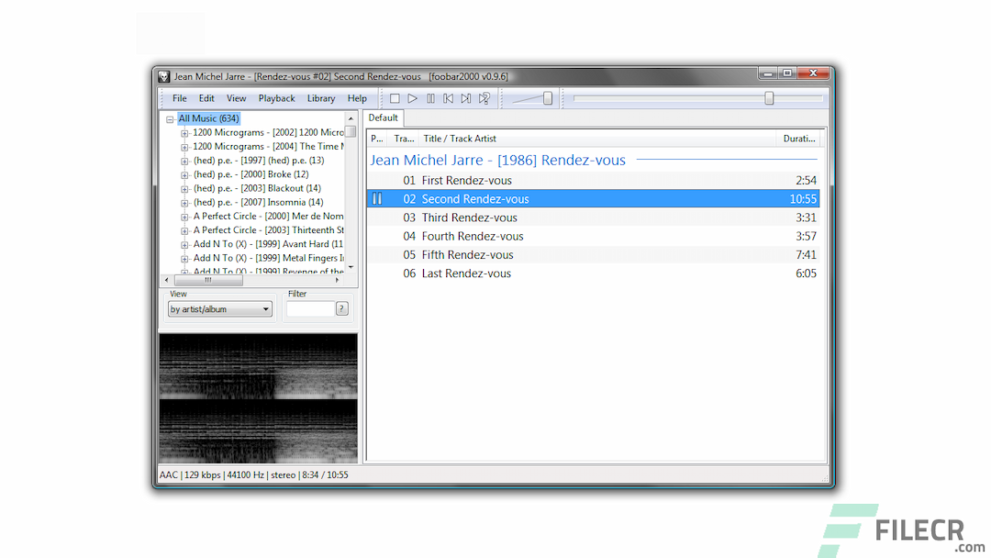Click the Play icon in the toolbar
Viewport: 991px width, 558px height.
[x=412, y=98]
